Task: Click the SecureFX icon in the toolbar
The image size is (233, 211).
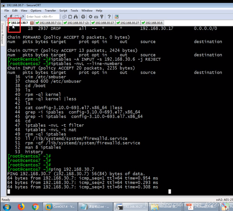Action: 117,17
